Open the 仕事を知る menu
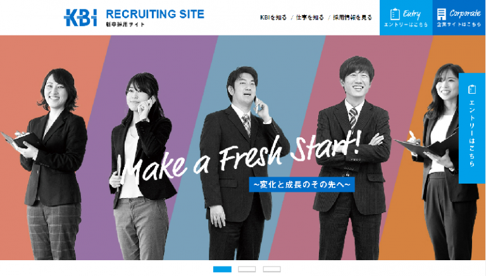The height and width of the screenshot is (276, 486). pyautogui.click(x=309, y=18)
